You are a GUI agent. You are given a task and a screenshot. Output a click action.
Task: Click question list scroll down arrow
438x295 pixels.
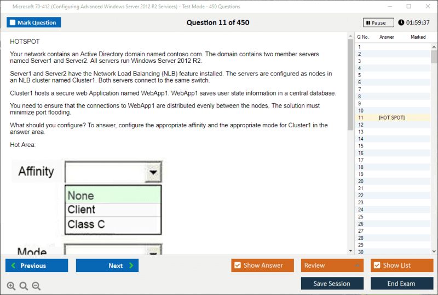click(x=434, y=251)
